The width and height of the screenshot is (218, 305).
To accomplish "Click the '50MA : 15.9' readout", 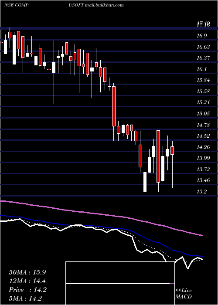I will (x=27, y=272).
